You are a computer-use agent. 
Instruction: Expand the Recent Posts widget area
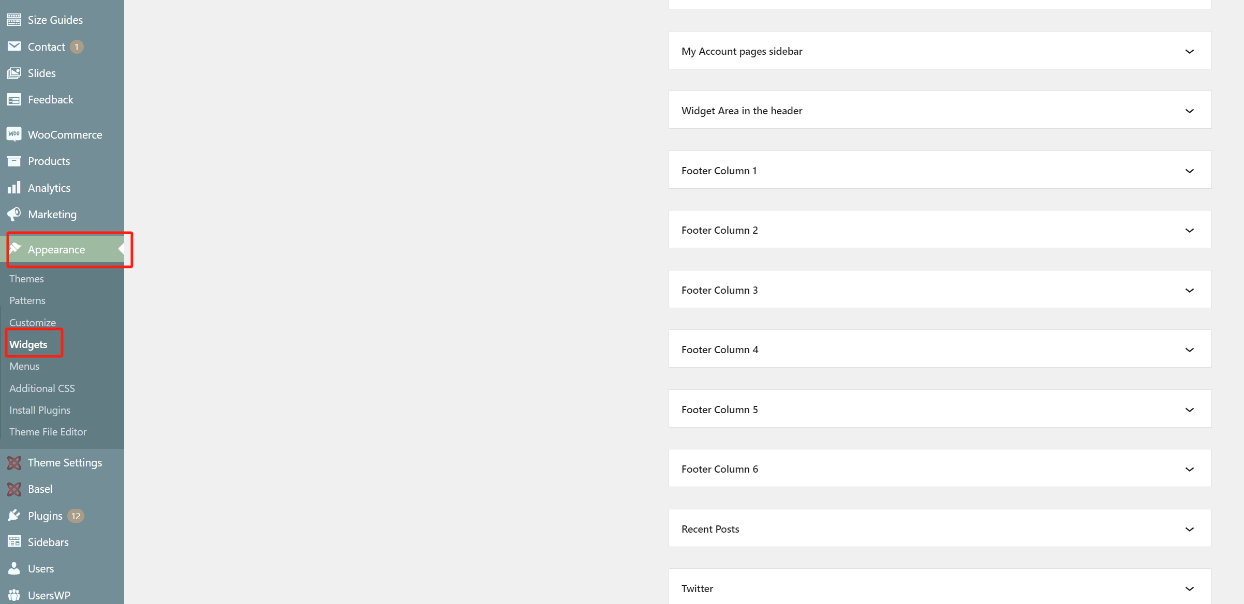click(1189, 529)
